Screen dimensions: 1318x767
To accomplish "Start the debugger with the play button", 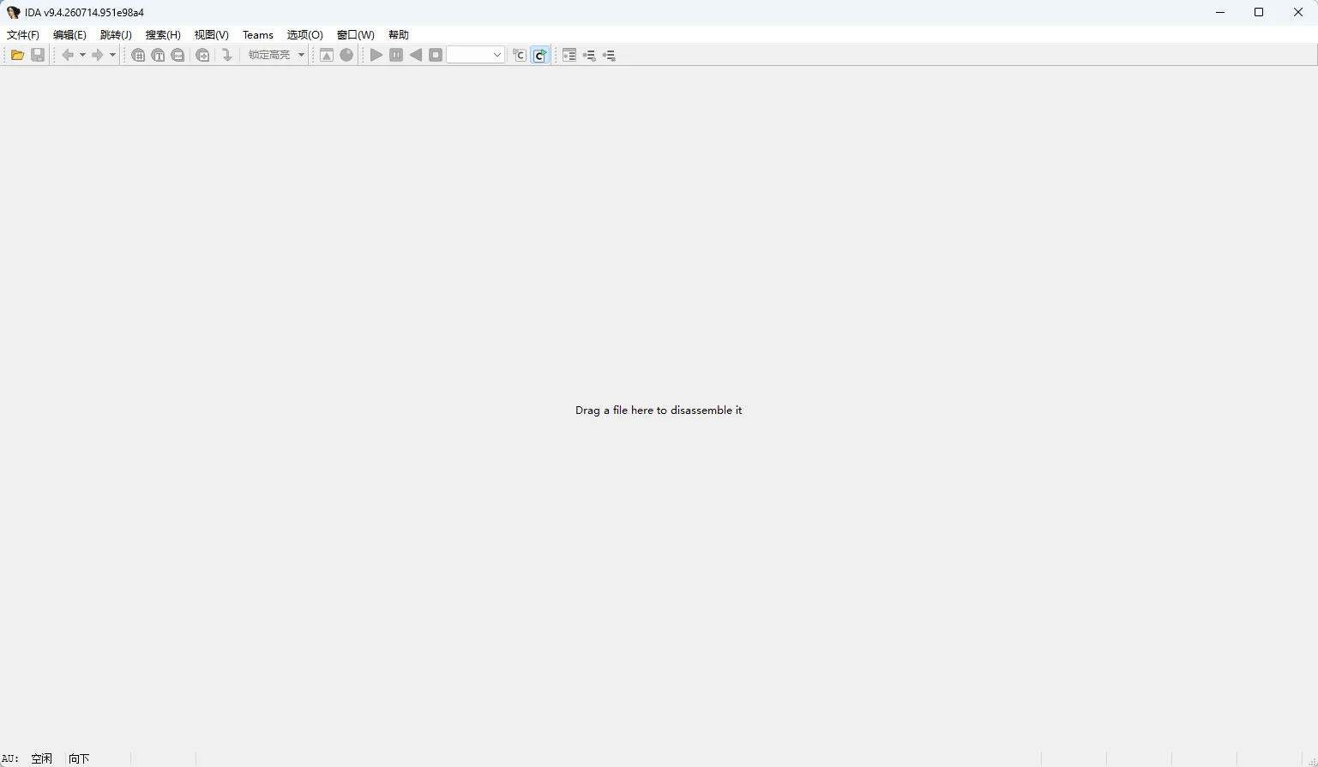I will click(376, 55).
